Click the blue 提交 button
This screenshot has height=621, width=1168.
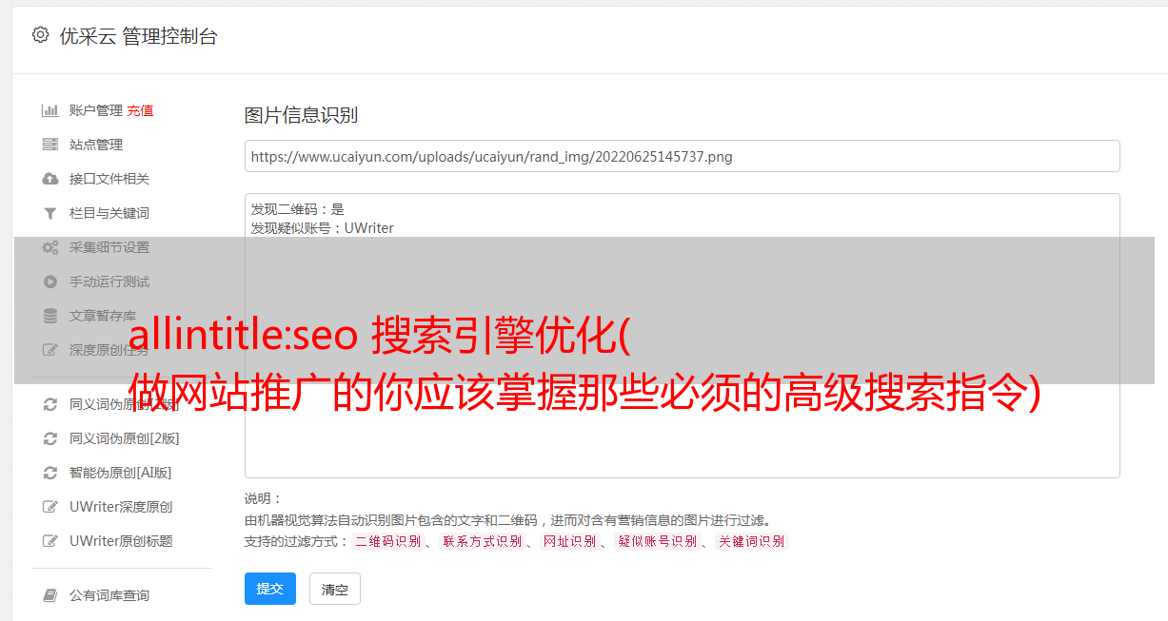(270, 589)
